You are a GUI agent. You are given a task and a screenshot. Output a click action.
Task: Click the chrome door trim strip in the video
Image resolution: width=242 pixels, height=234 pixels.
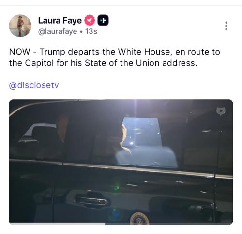coord(121,168)
